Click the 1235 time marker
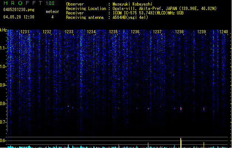The image size is (232, 148). click(113, 32)
